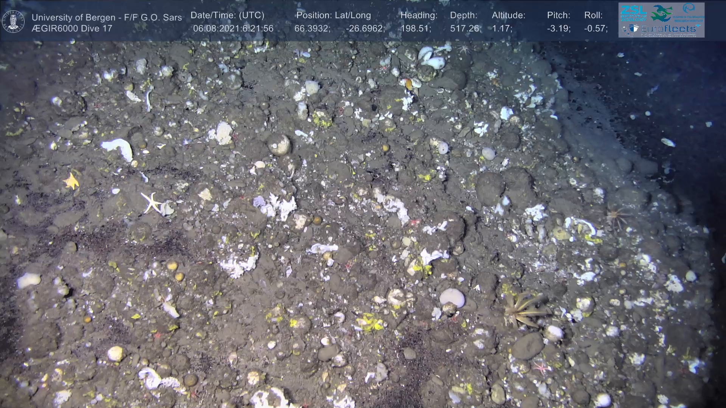This screenshot has height=408, width=726.
Task: Click the ZSL Institute of Zoology logo
Action: [633, 12]
